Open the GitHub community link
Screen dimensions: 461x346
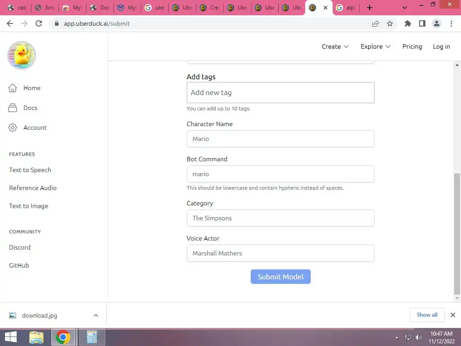point(19,265)
